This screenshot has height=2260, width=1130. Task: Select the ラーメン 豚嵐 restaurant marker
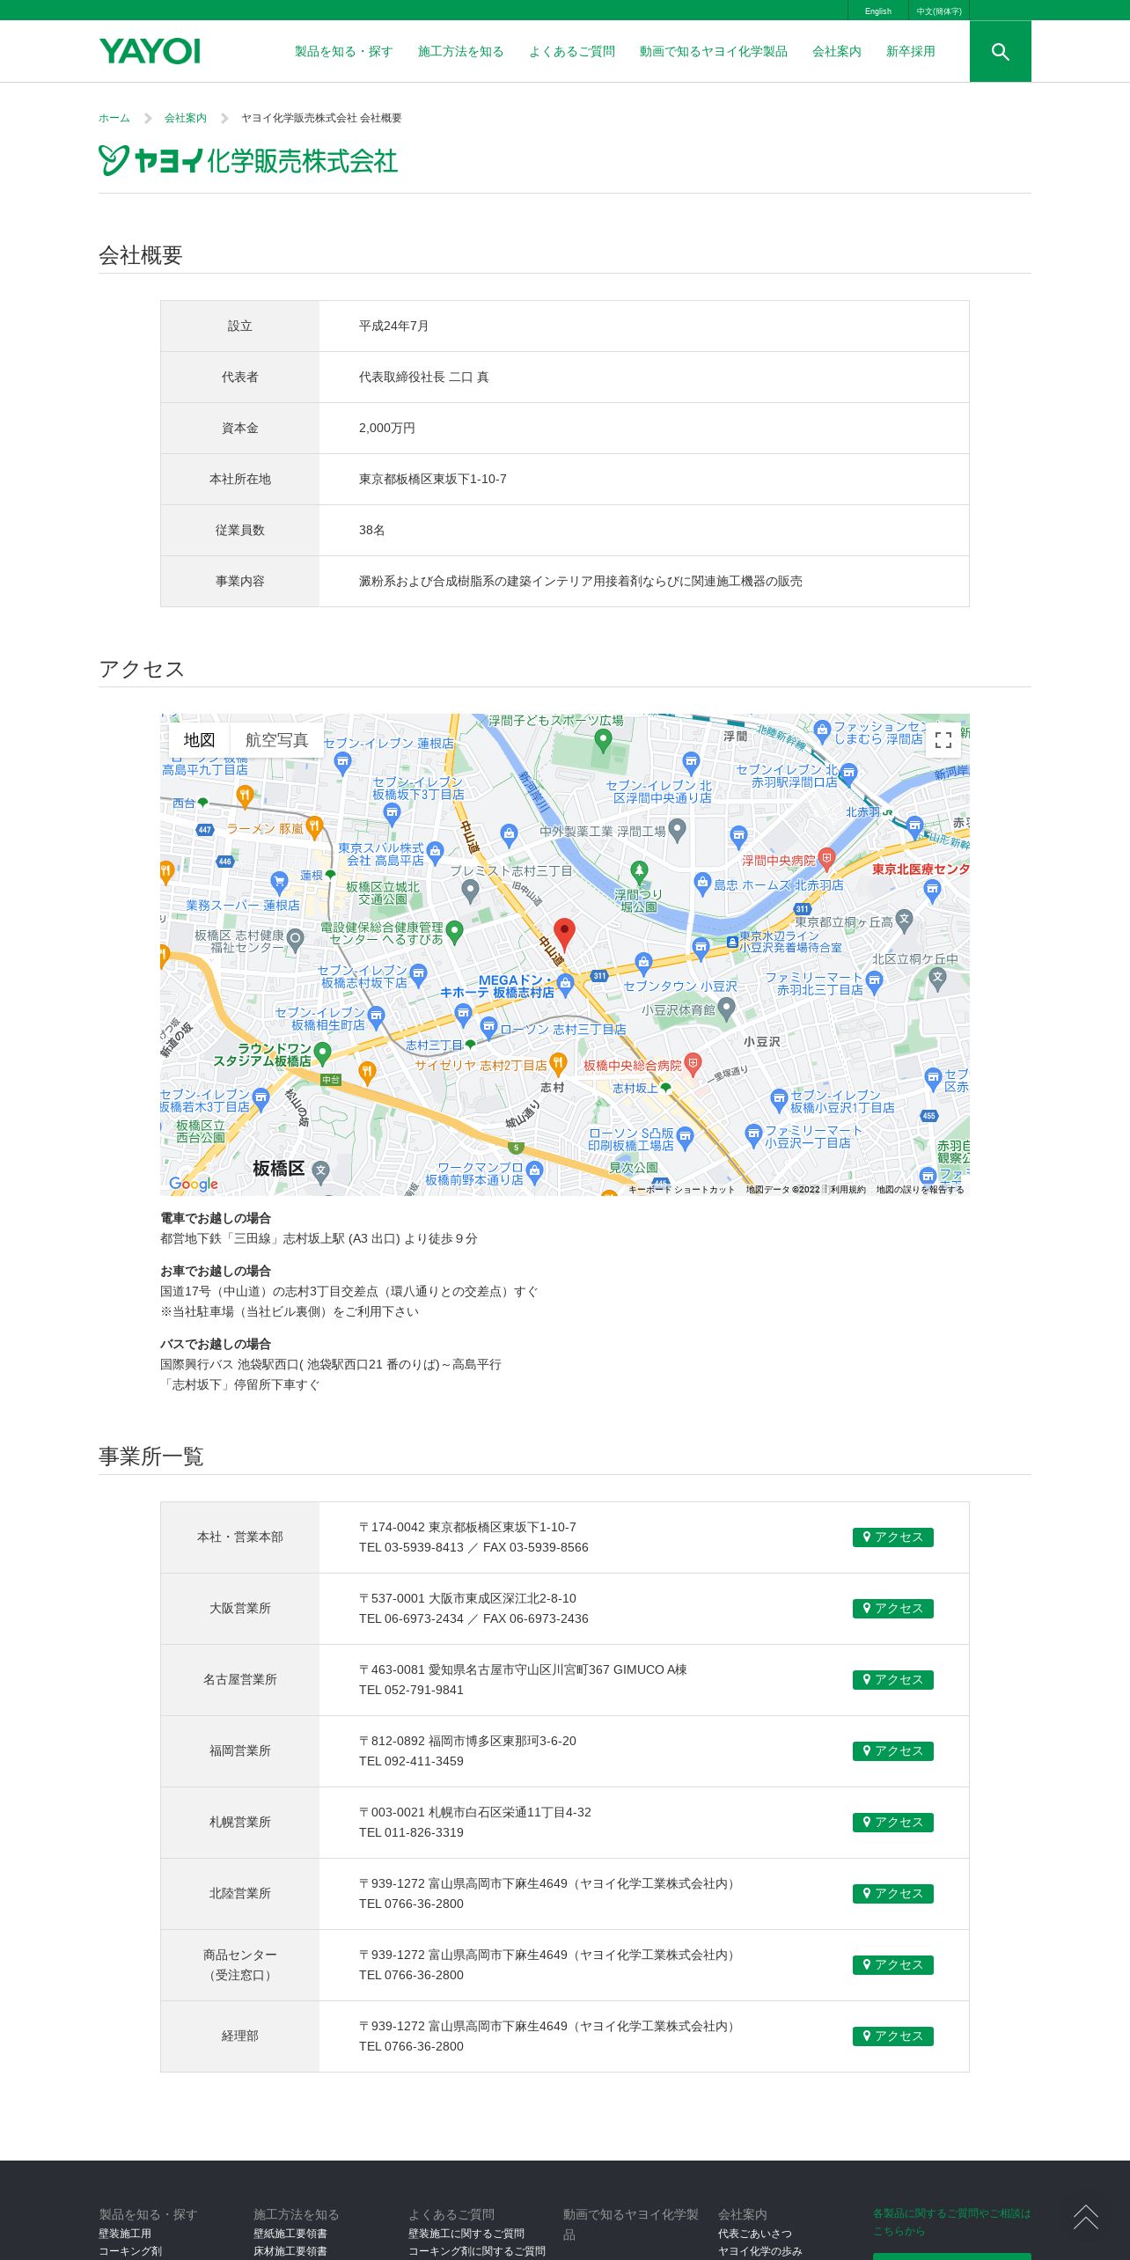[x=314, y=826]
